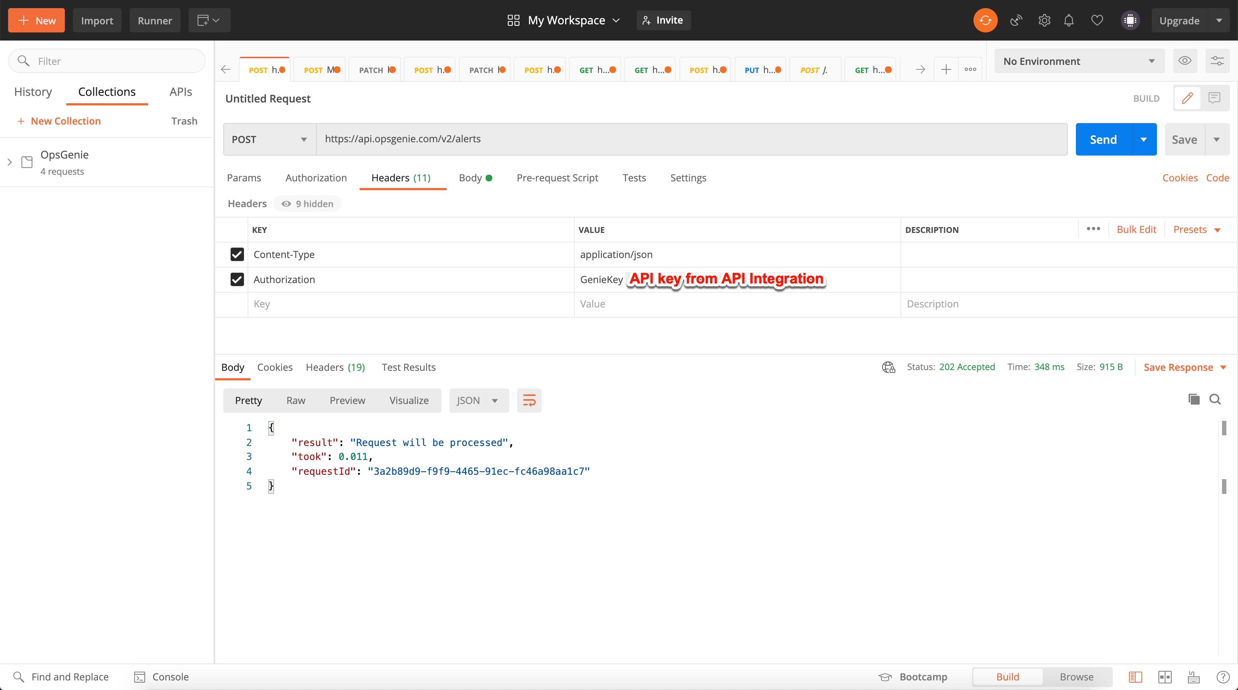Copy the response body with copy icon

click(1193, 399)
